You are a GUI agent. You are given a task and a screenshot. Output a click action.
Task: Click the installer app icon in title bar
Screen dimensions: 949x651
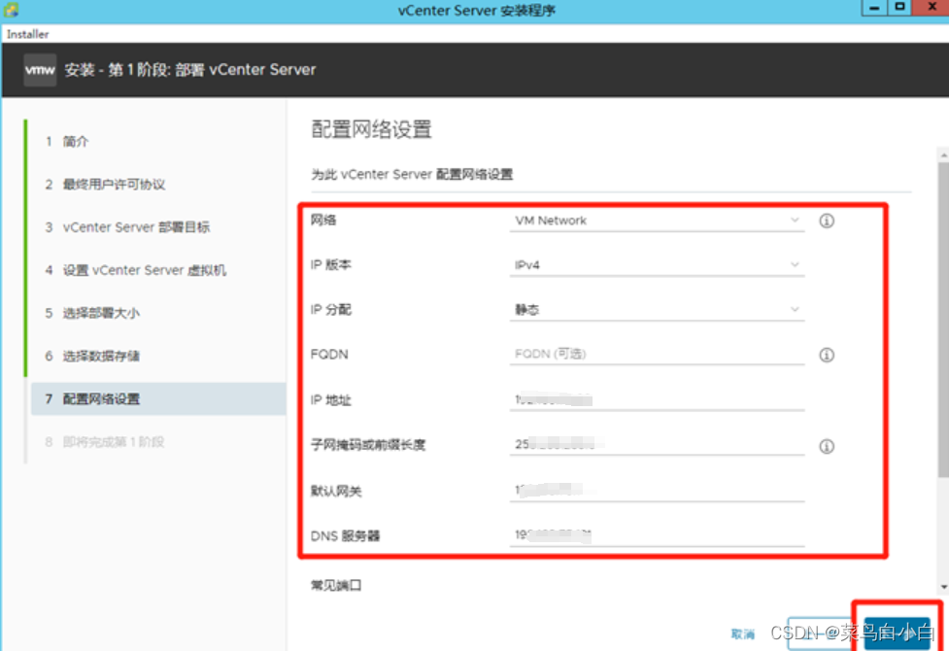(11, 10)
